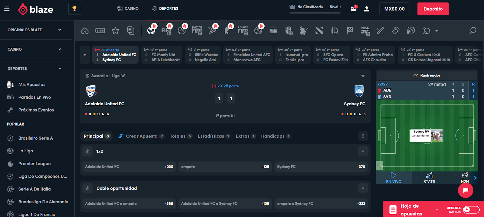Screen dimensions: 484x217
Task: Select the Extras markets tab
Action: 246,136
